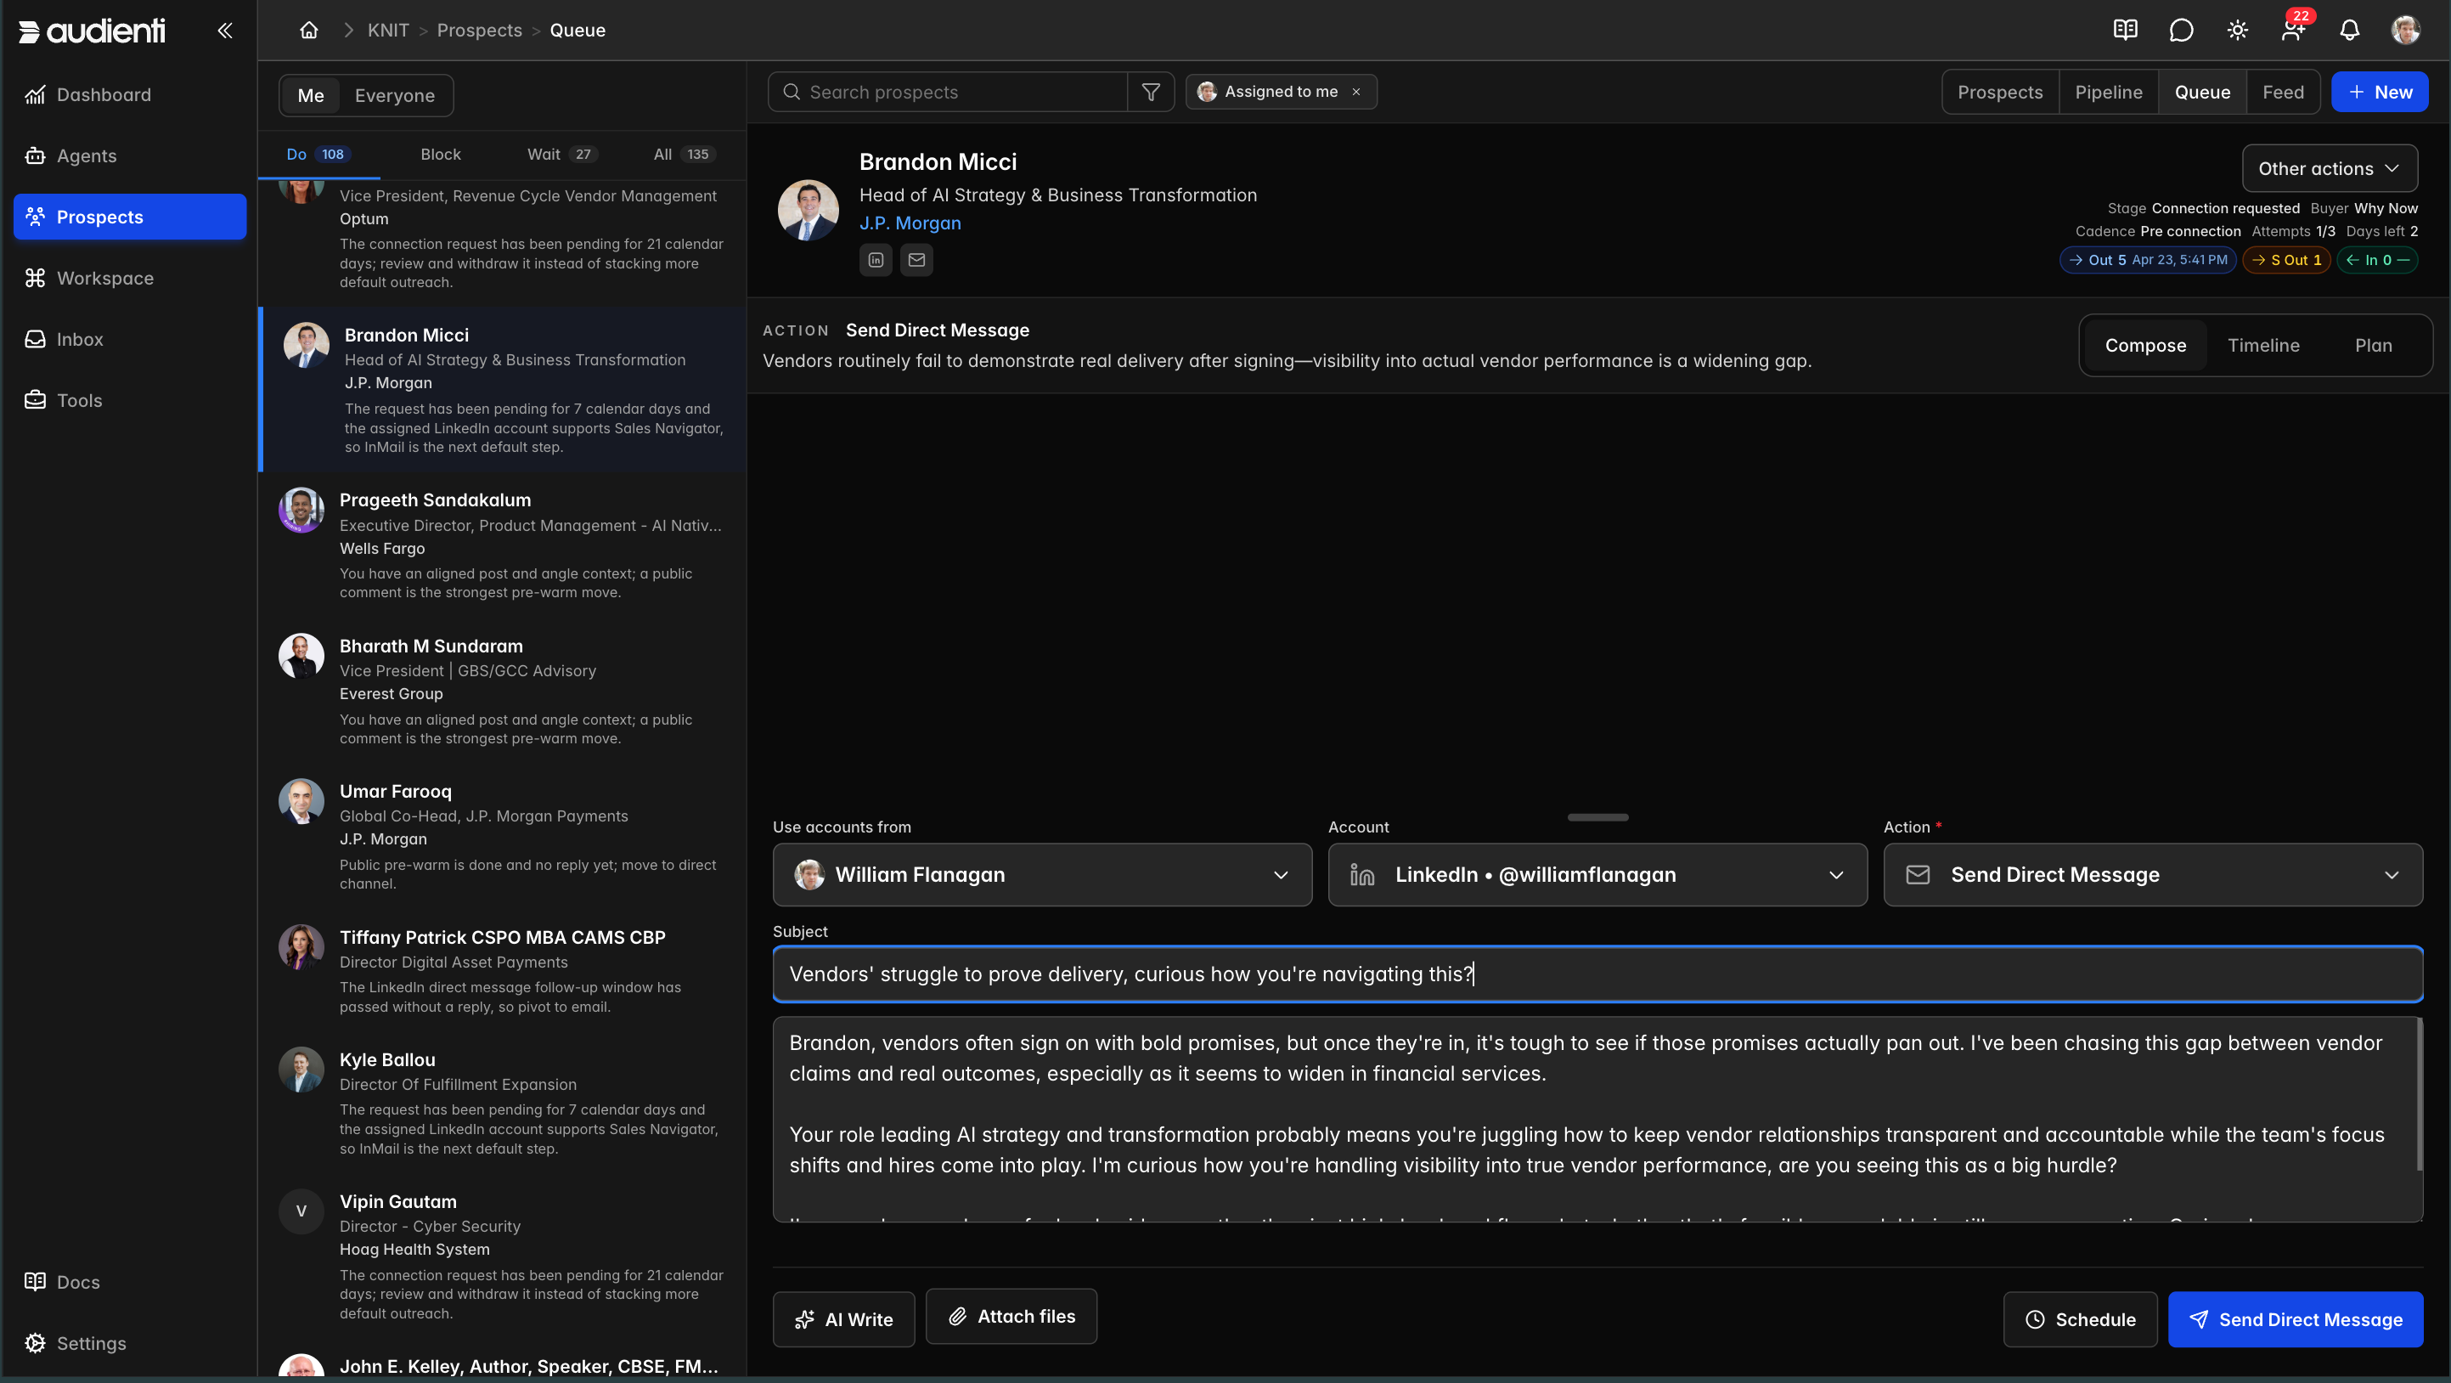2451x1383 pixels.
Task: Switch to Pipeline view tab
Action: 2109,93
